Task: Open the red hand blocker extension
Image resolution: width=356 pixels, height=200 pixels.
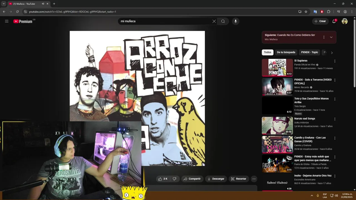Action: click(x=322, y=12)
